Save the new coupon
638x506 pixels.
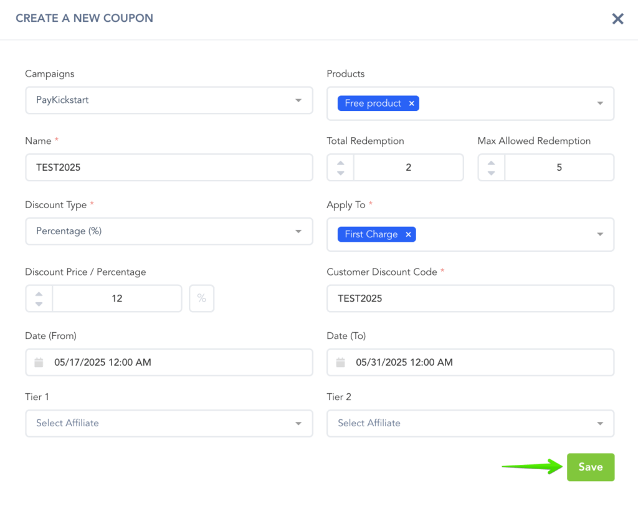[x=590, y=467]
